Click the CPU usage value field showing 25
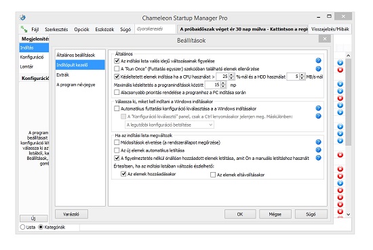This screenshot has width=373, height=250. (x=222, y=77)
